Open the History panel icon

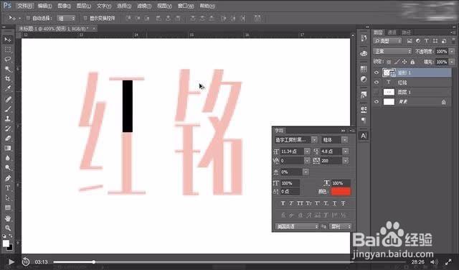tap(364, 38)
